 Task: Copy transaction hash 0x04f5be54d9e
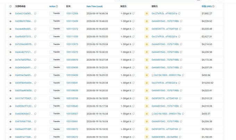coord(35,83)
